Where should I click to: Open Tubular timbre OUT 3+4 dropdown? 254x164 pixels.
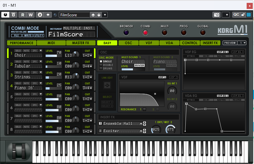(x=87, y=66)
